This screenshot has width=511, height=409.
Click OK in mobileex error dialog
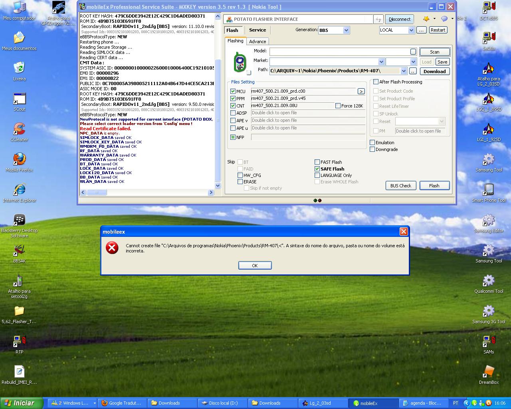(x=255, y=266)
